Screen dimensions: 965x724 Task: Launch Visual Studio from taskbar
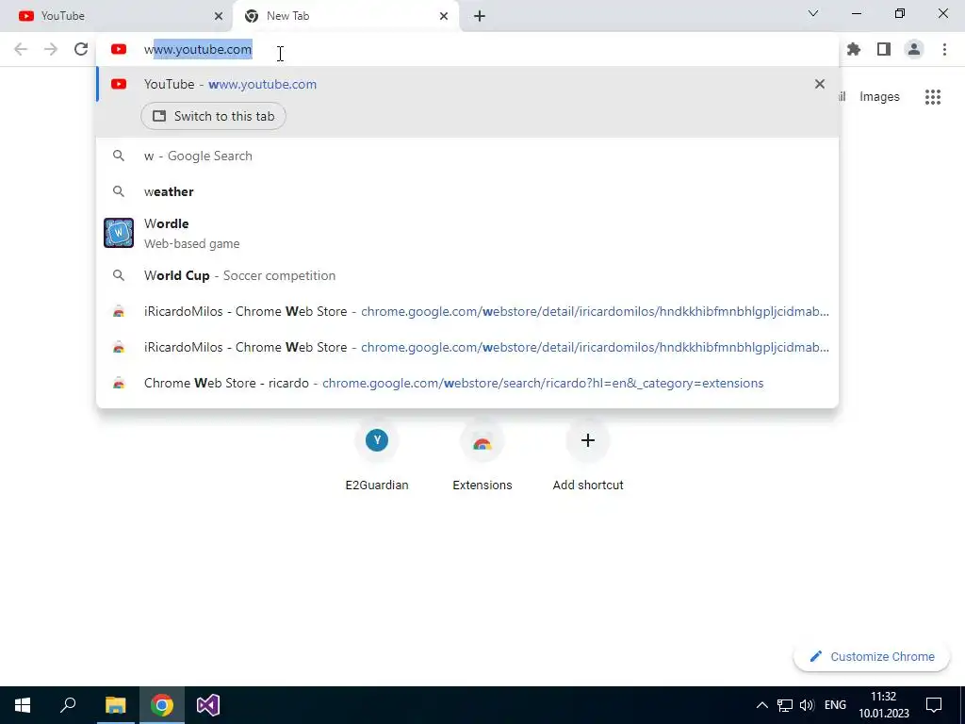208,705
